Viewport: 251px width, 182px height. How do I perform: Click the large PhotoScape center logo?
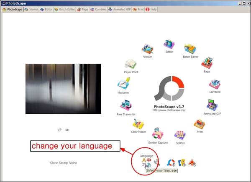[169, 88]
